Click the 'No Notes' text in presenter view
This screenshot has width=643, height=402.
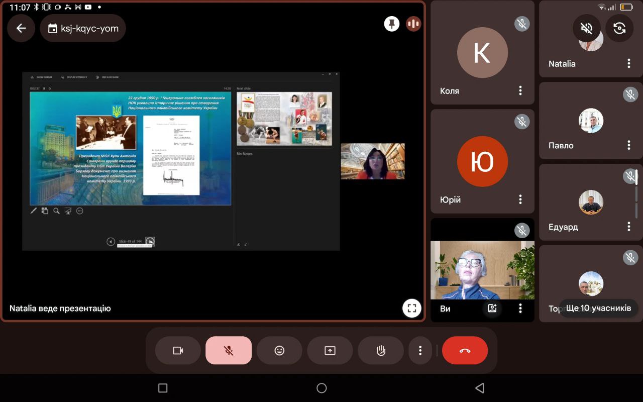tap(245, 154)
